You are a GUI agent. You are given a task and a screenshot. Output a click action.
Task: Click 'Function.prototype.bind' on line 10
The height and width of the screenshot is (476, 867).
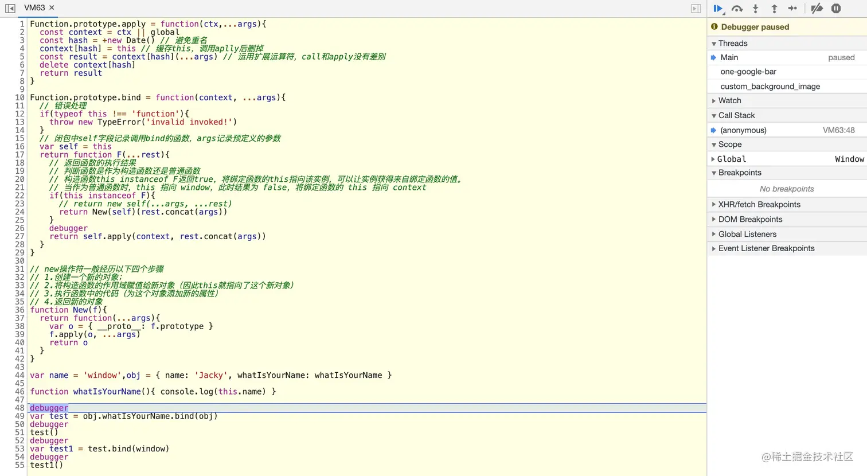point(85,97)
